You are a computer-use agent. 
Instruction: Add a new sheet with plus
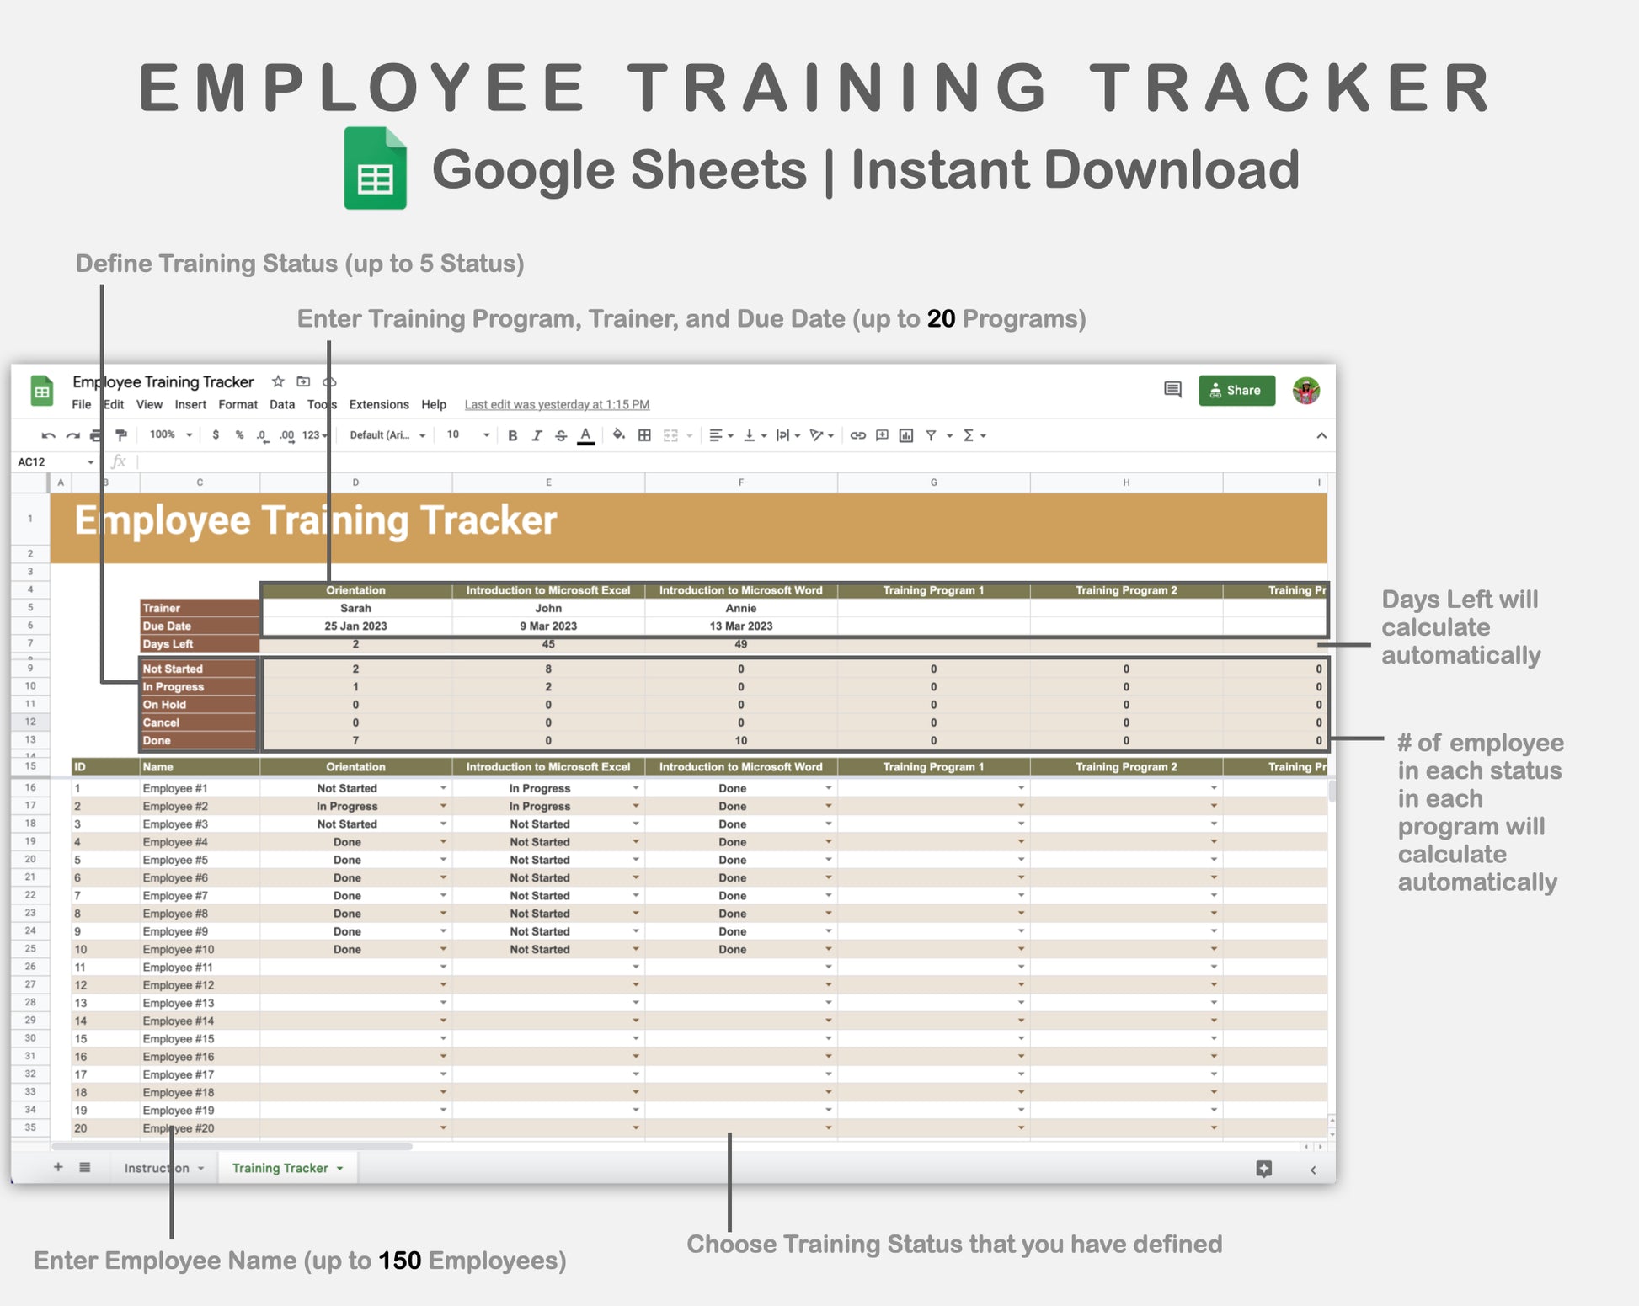[58, 1167]
